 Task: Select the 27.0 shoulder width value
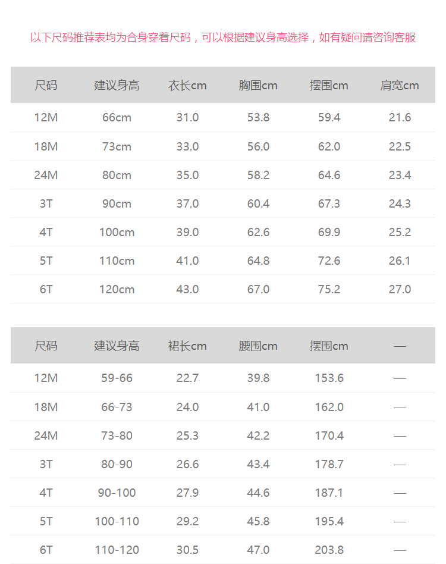[x=400, y=289]
